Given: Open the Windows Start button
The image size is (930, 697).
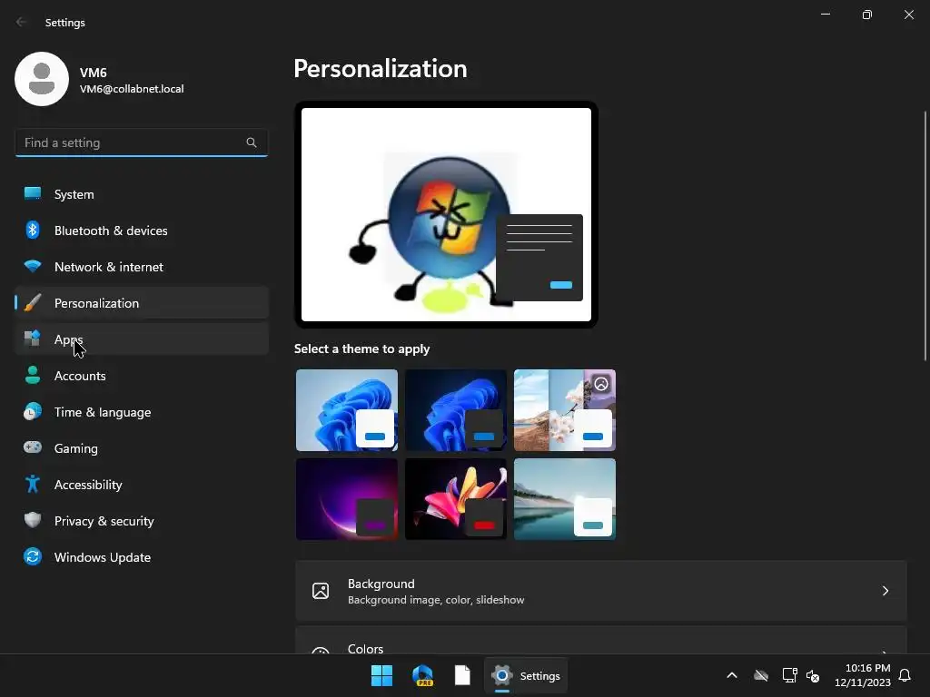Looking at the screenshot, I should [382, 675].
